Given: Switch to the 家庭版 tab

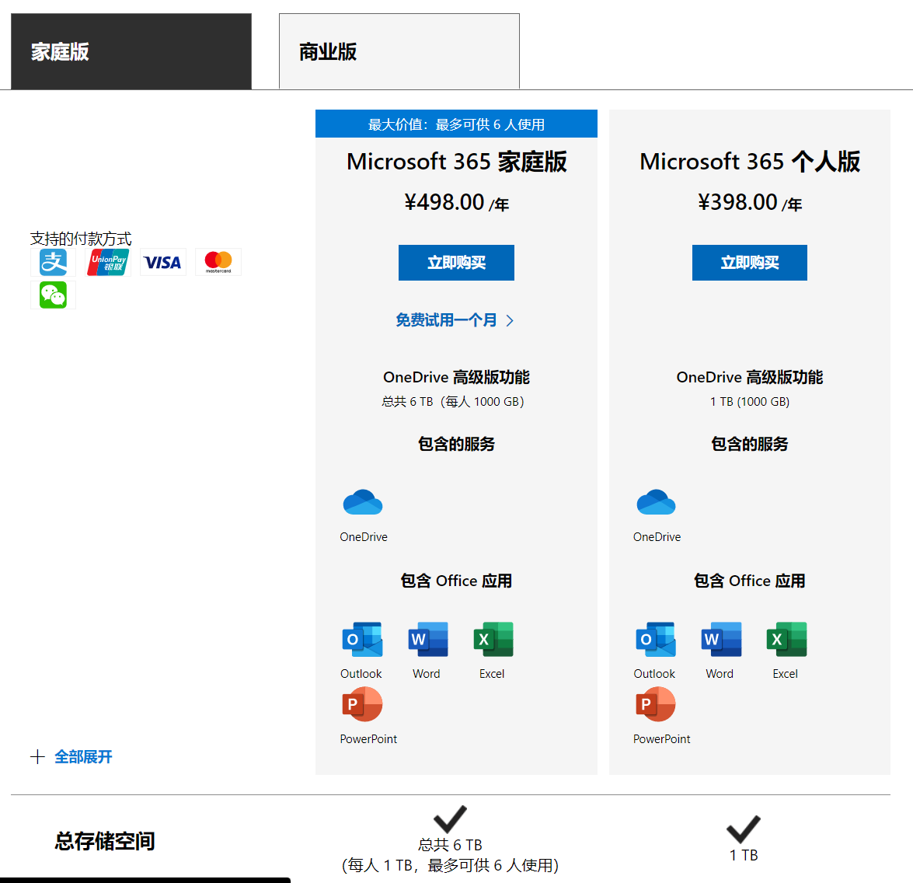Looking at the screenshot, I should [131, 51].
